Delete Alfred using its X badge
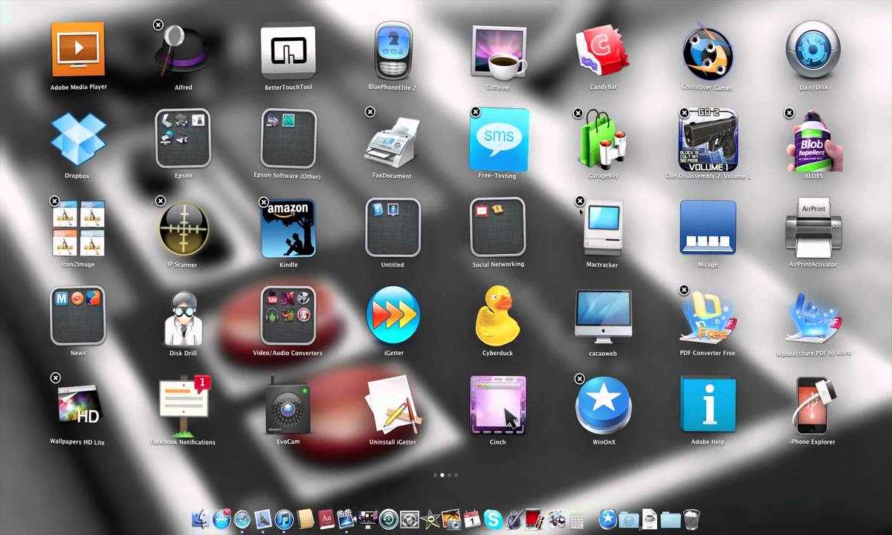The width and height of the screenshot is (892, 535). 158,25
